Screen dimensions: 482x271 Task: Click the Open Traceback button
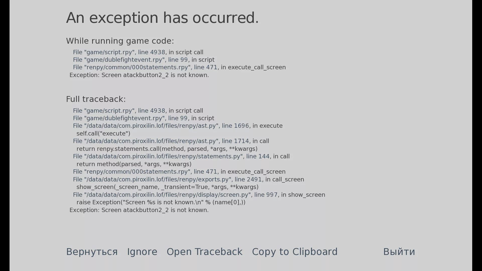click(205, 251)
